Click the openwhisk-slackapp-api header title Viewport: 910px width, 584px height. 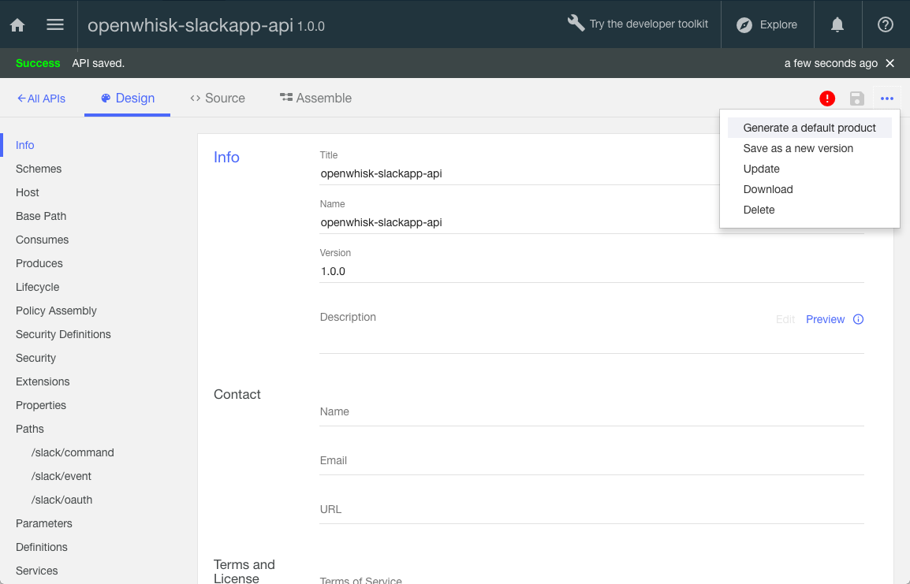click(190, 25)
